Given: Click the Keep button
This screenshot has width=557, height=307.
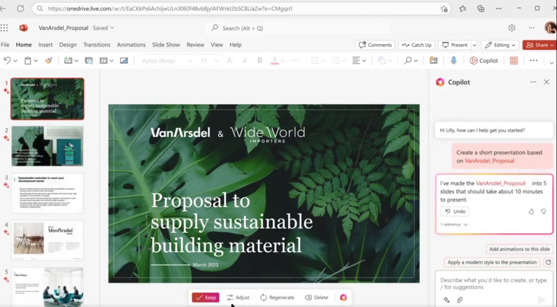Looking at the screenshot, I should 206,297.
